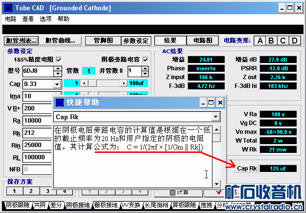Show the 管脚图 view
The height and width of the screenshot is (213, 306).
(103, 41)
